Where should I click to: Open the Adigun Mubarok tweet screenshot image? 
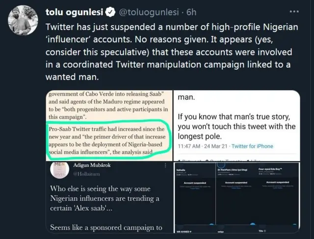108,198
